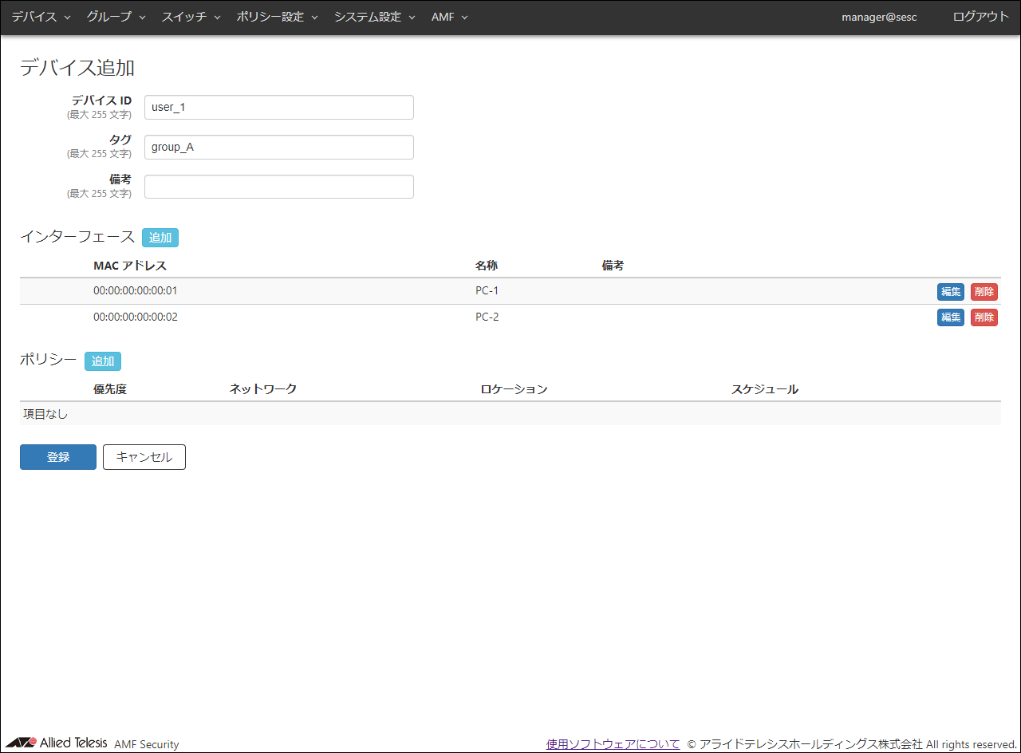Expand the AMF dropdown
1021x753 pixels.
click(x=449, y=17)
